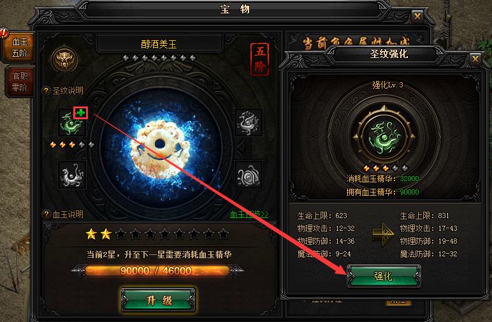Click the 升级 upgrade button
Image resolution: width=492 pixels, height=322 pixels.
pos(159,300)
